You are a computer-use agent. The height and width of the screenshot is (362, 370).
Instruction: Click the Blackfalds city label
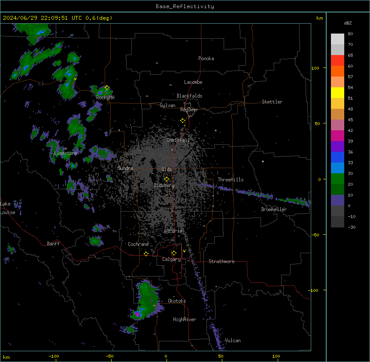click(x=189, y=96)
